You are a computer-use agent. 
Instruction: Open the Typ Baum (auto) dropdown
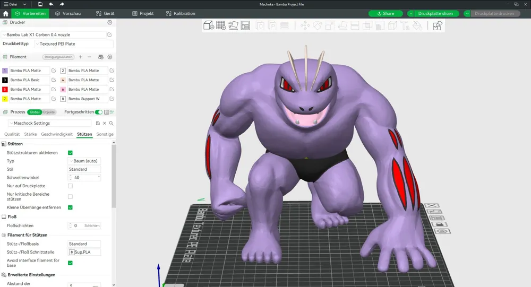click(84, 161)
